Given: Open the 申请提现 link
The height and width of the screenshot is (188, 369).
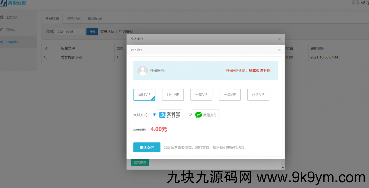Looking at the screenshot, I should click(x=126, y=31).
